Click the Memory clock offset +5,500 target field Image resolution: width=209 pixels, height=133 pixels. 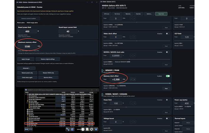point(116,80)
